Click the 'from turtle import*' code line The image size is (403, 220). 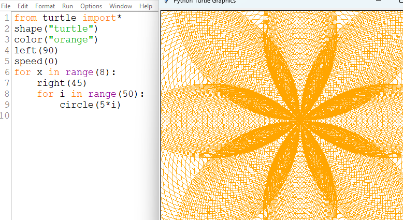(x=68, y=18)
